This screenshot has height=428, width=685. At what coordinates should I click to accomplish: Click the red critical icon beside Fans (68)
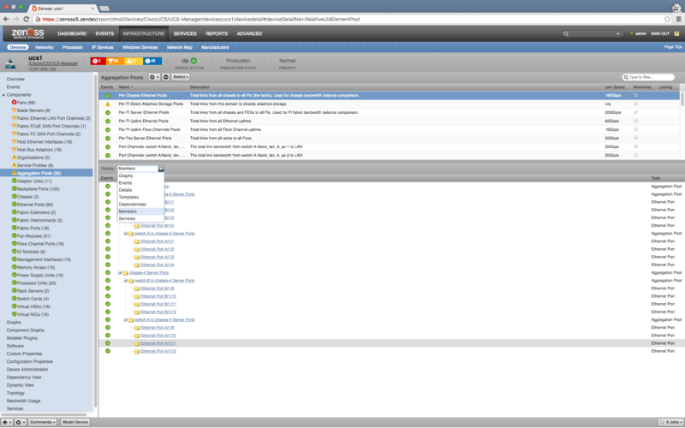click(14, 102)
